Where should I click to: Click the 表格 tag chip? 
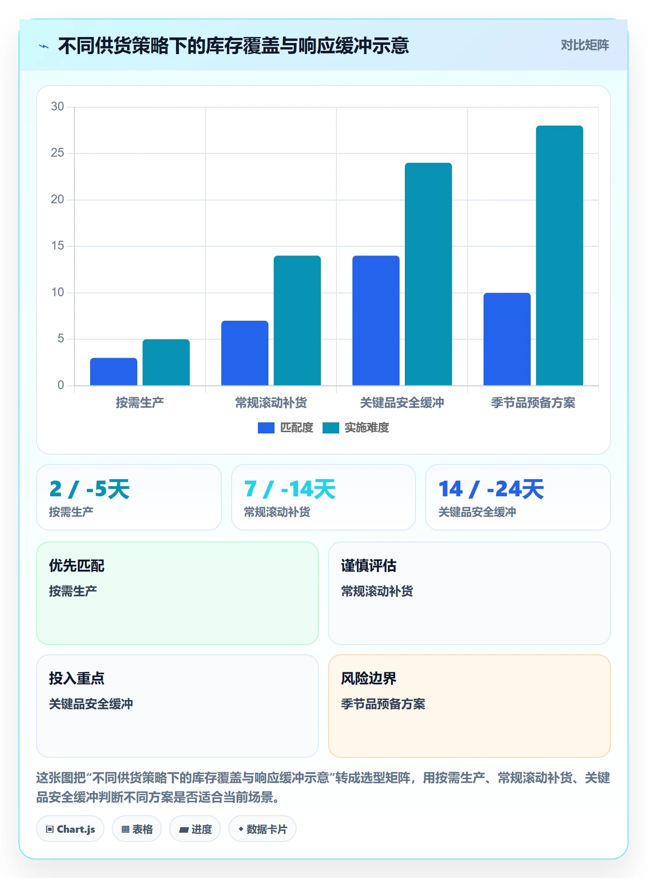137,829
